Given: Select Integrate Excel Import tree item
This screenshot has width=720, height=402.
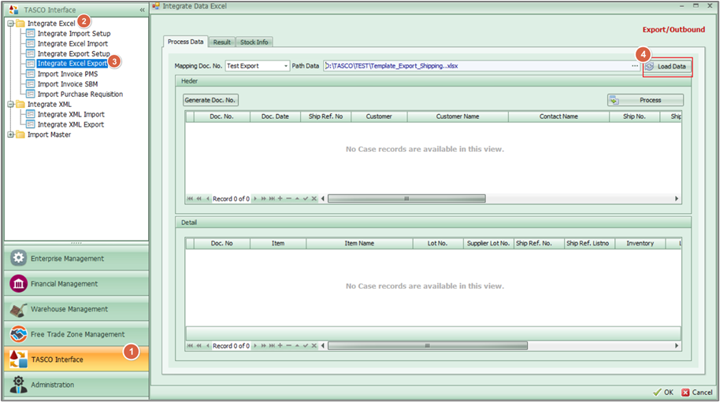Looking at the screenshot, I should coord(72,44).
